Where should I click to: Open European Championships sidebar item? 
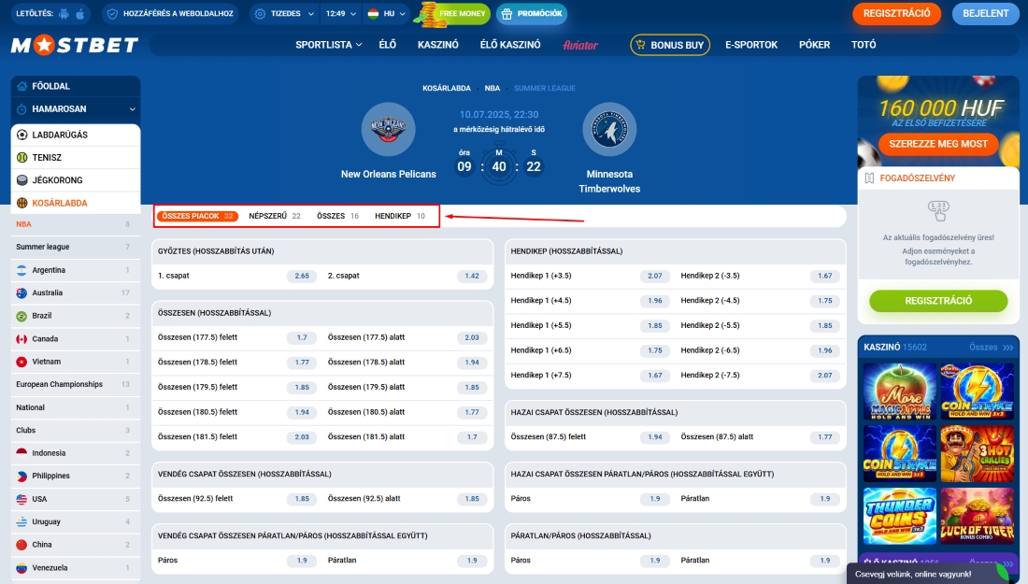(76, 385)
